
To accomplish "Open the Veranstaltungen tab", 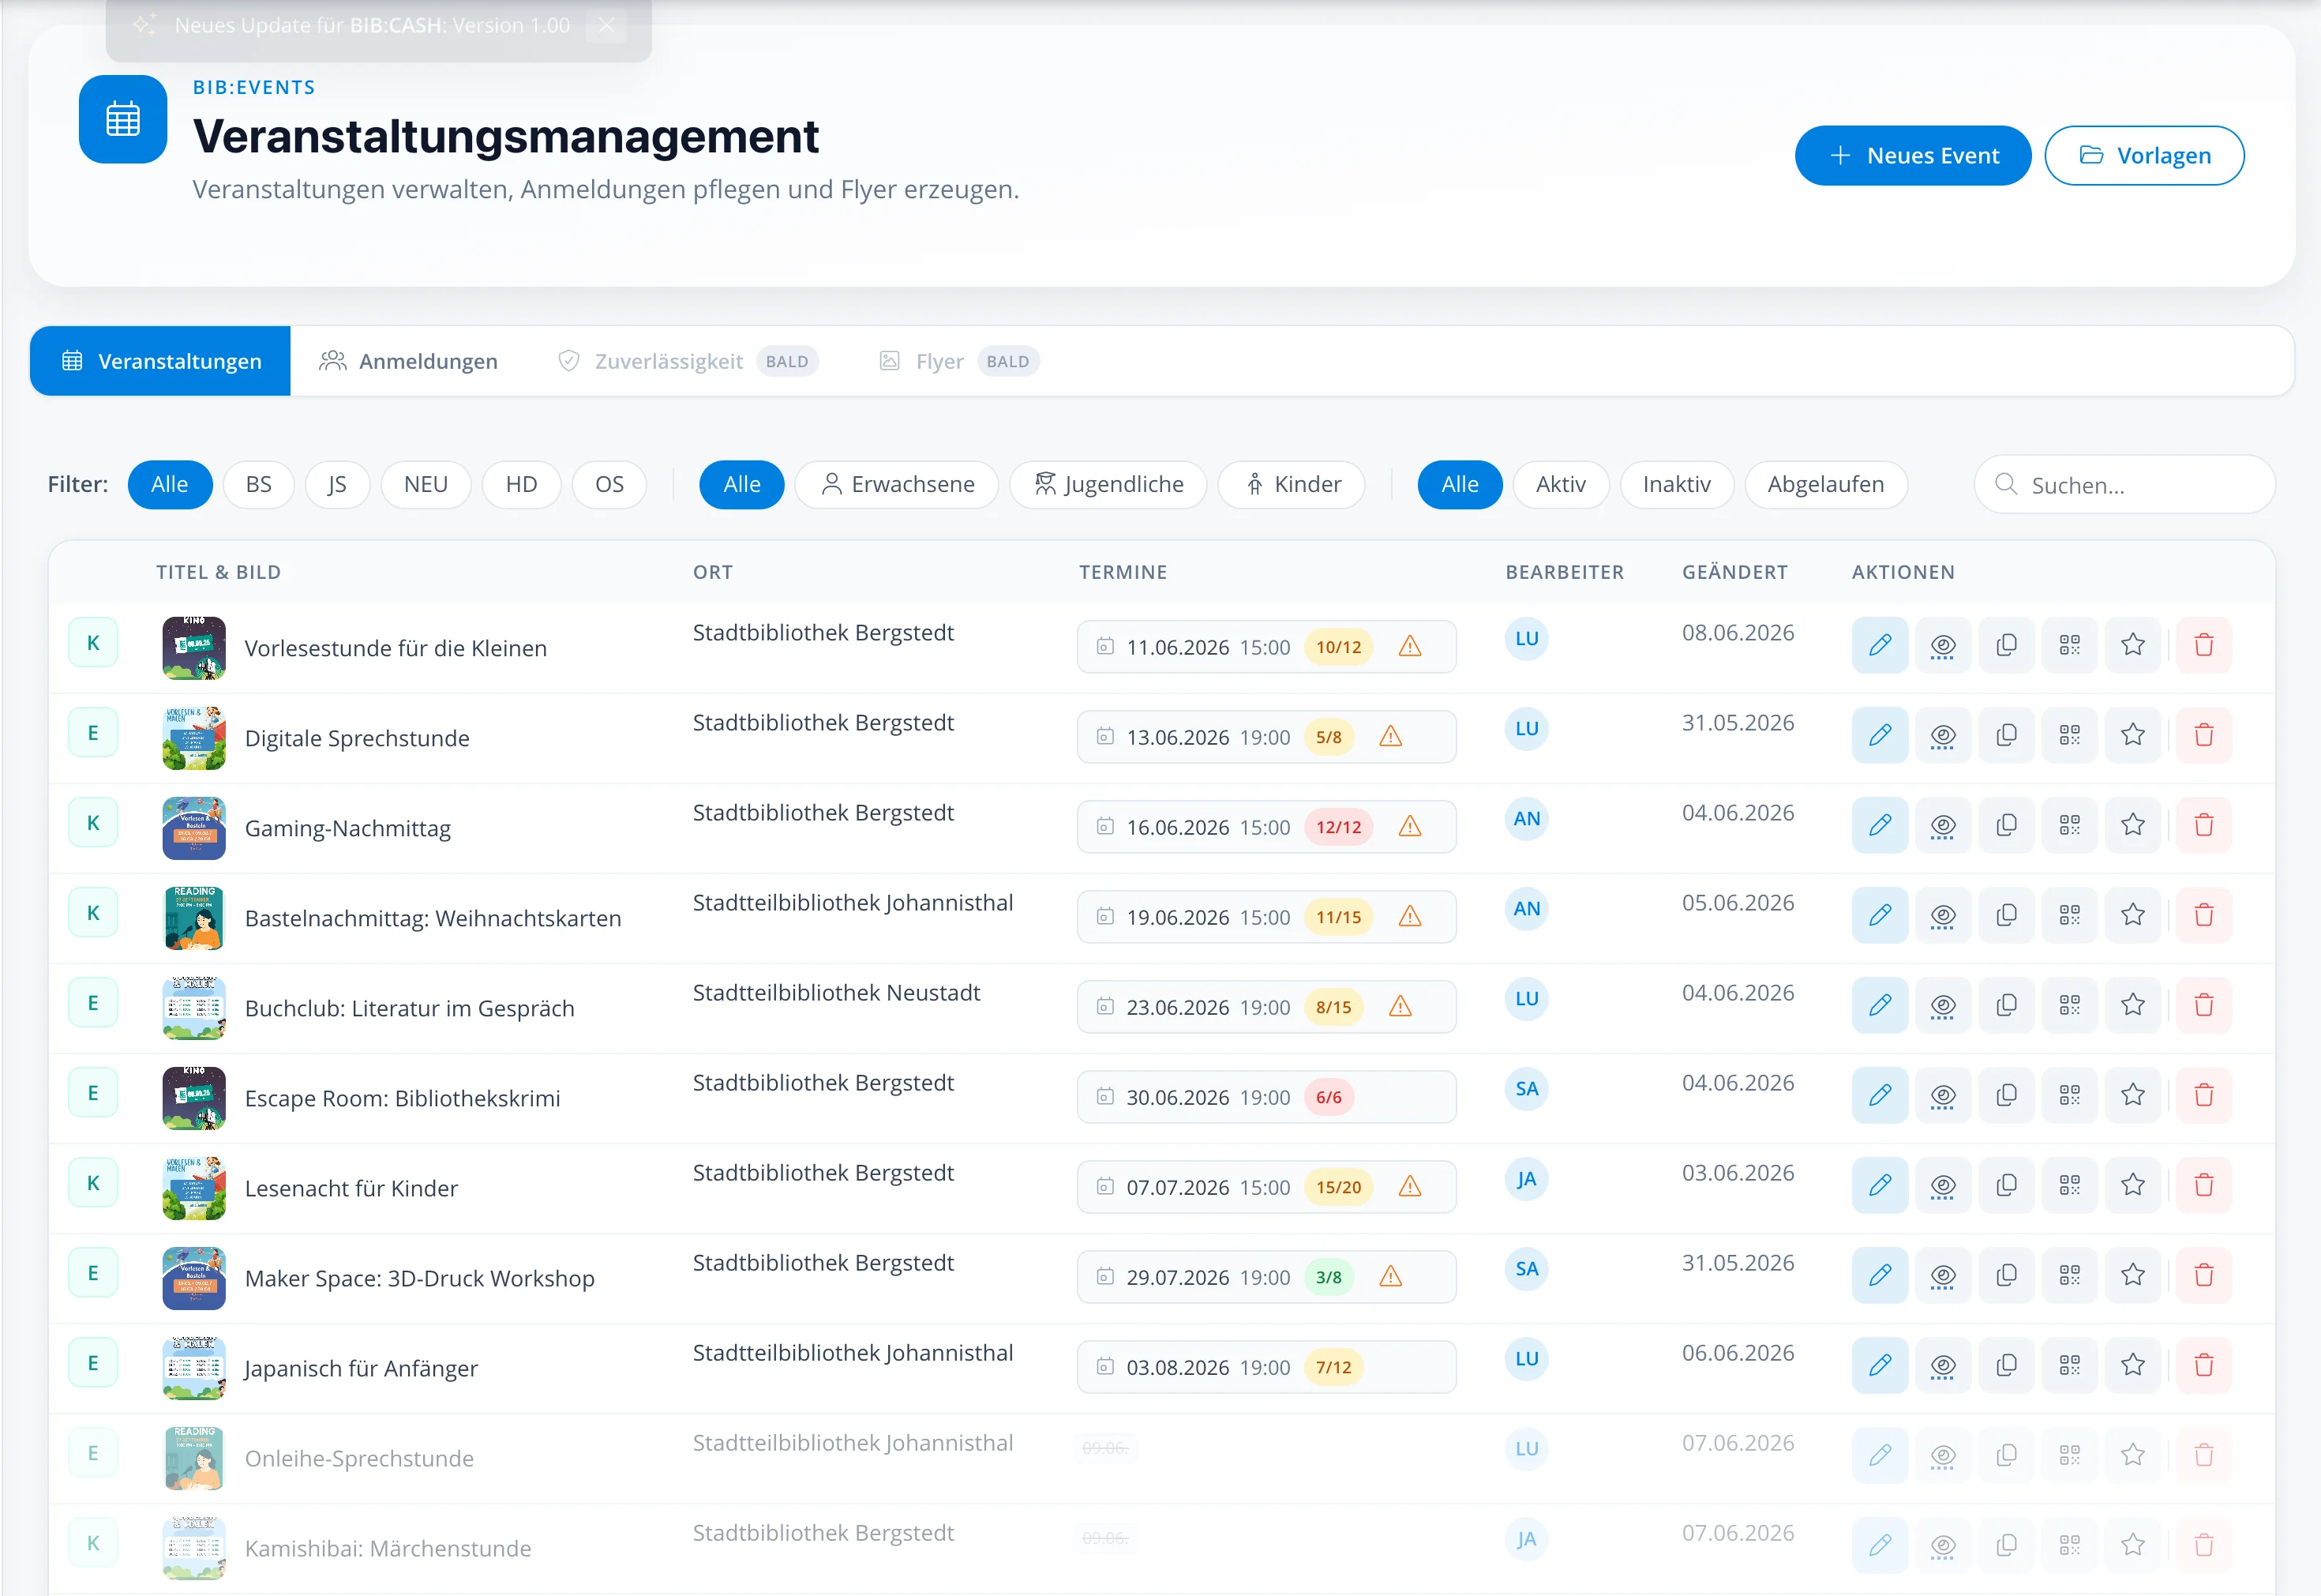I will [x=161, y=361].
